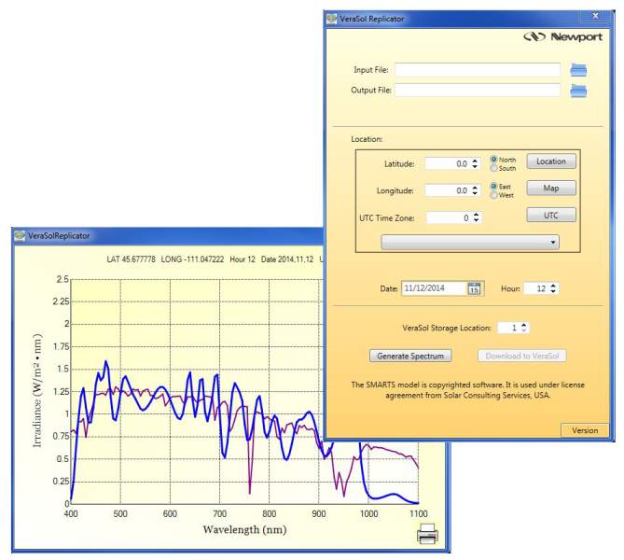This screenshot has width=624, height=560.
Task: Click the VeraSol Replicator title bar icon
Action: click(334, 18)
